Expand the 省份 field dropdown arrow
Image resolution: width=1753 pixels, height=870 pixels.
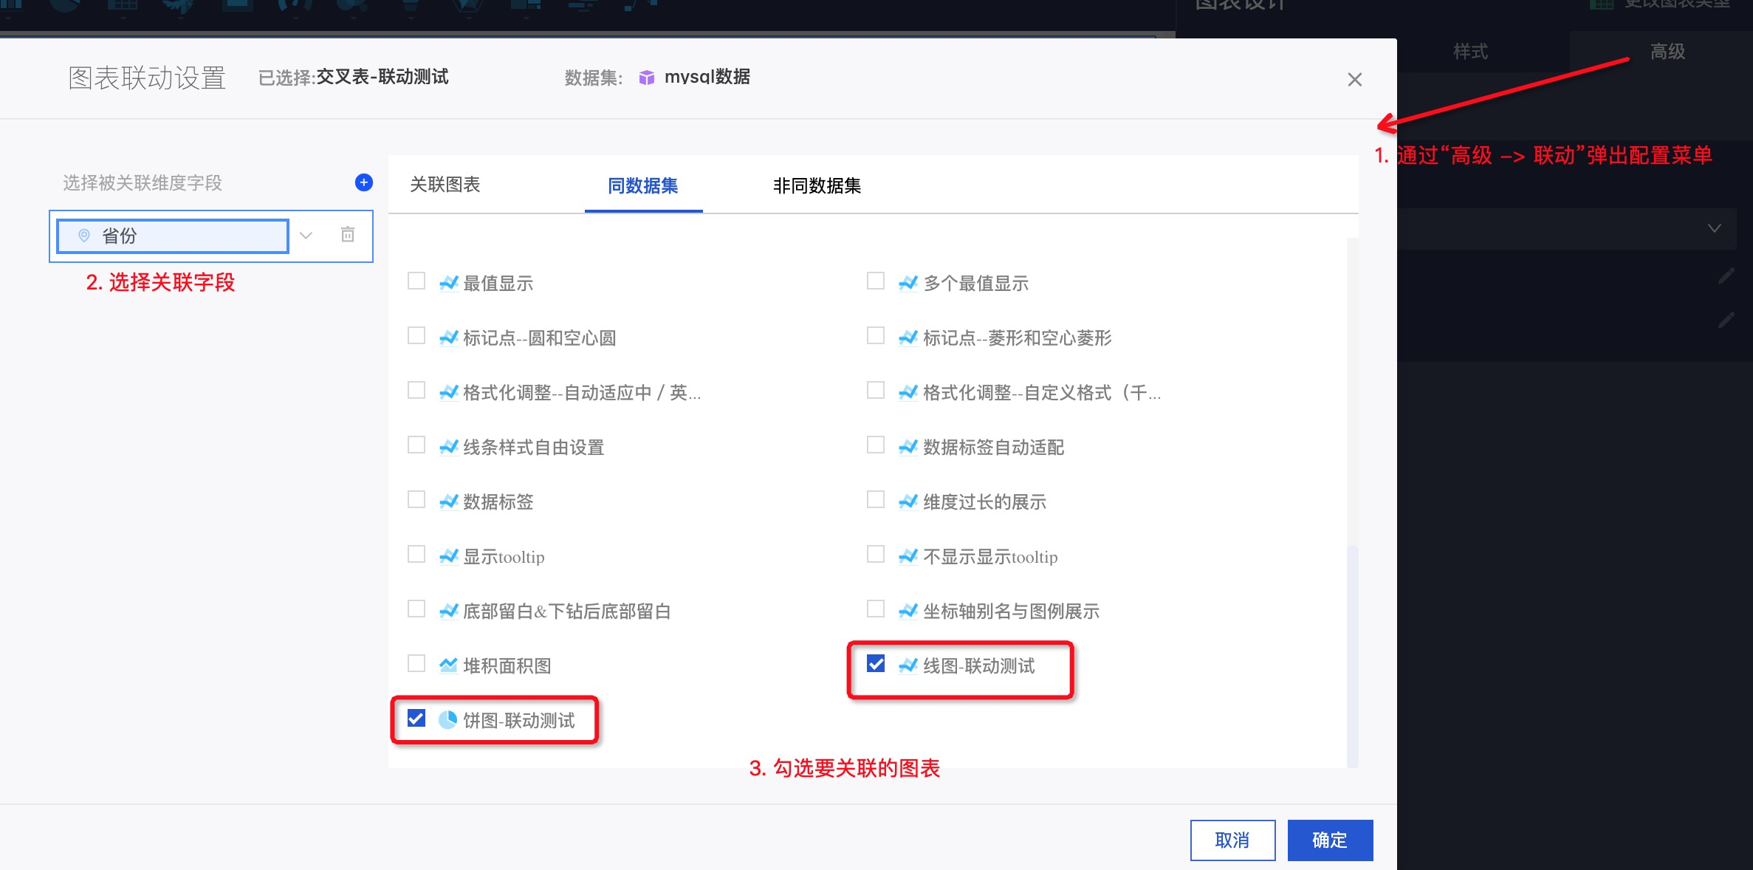pyautogui.click(x=306, y=236)
